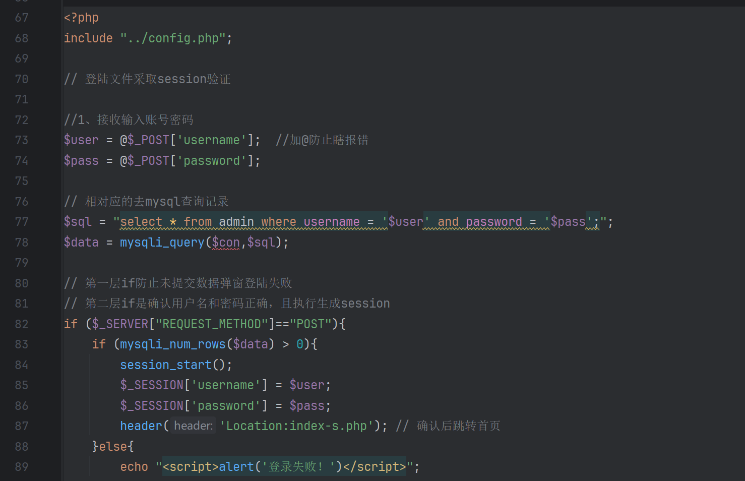The width and height of the screenshot is (745, 481).
Task: Click the header function name on line 87
Action: point(141,426)
